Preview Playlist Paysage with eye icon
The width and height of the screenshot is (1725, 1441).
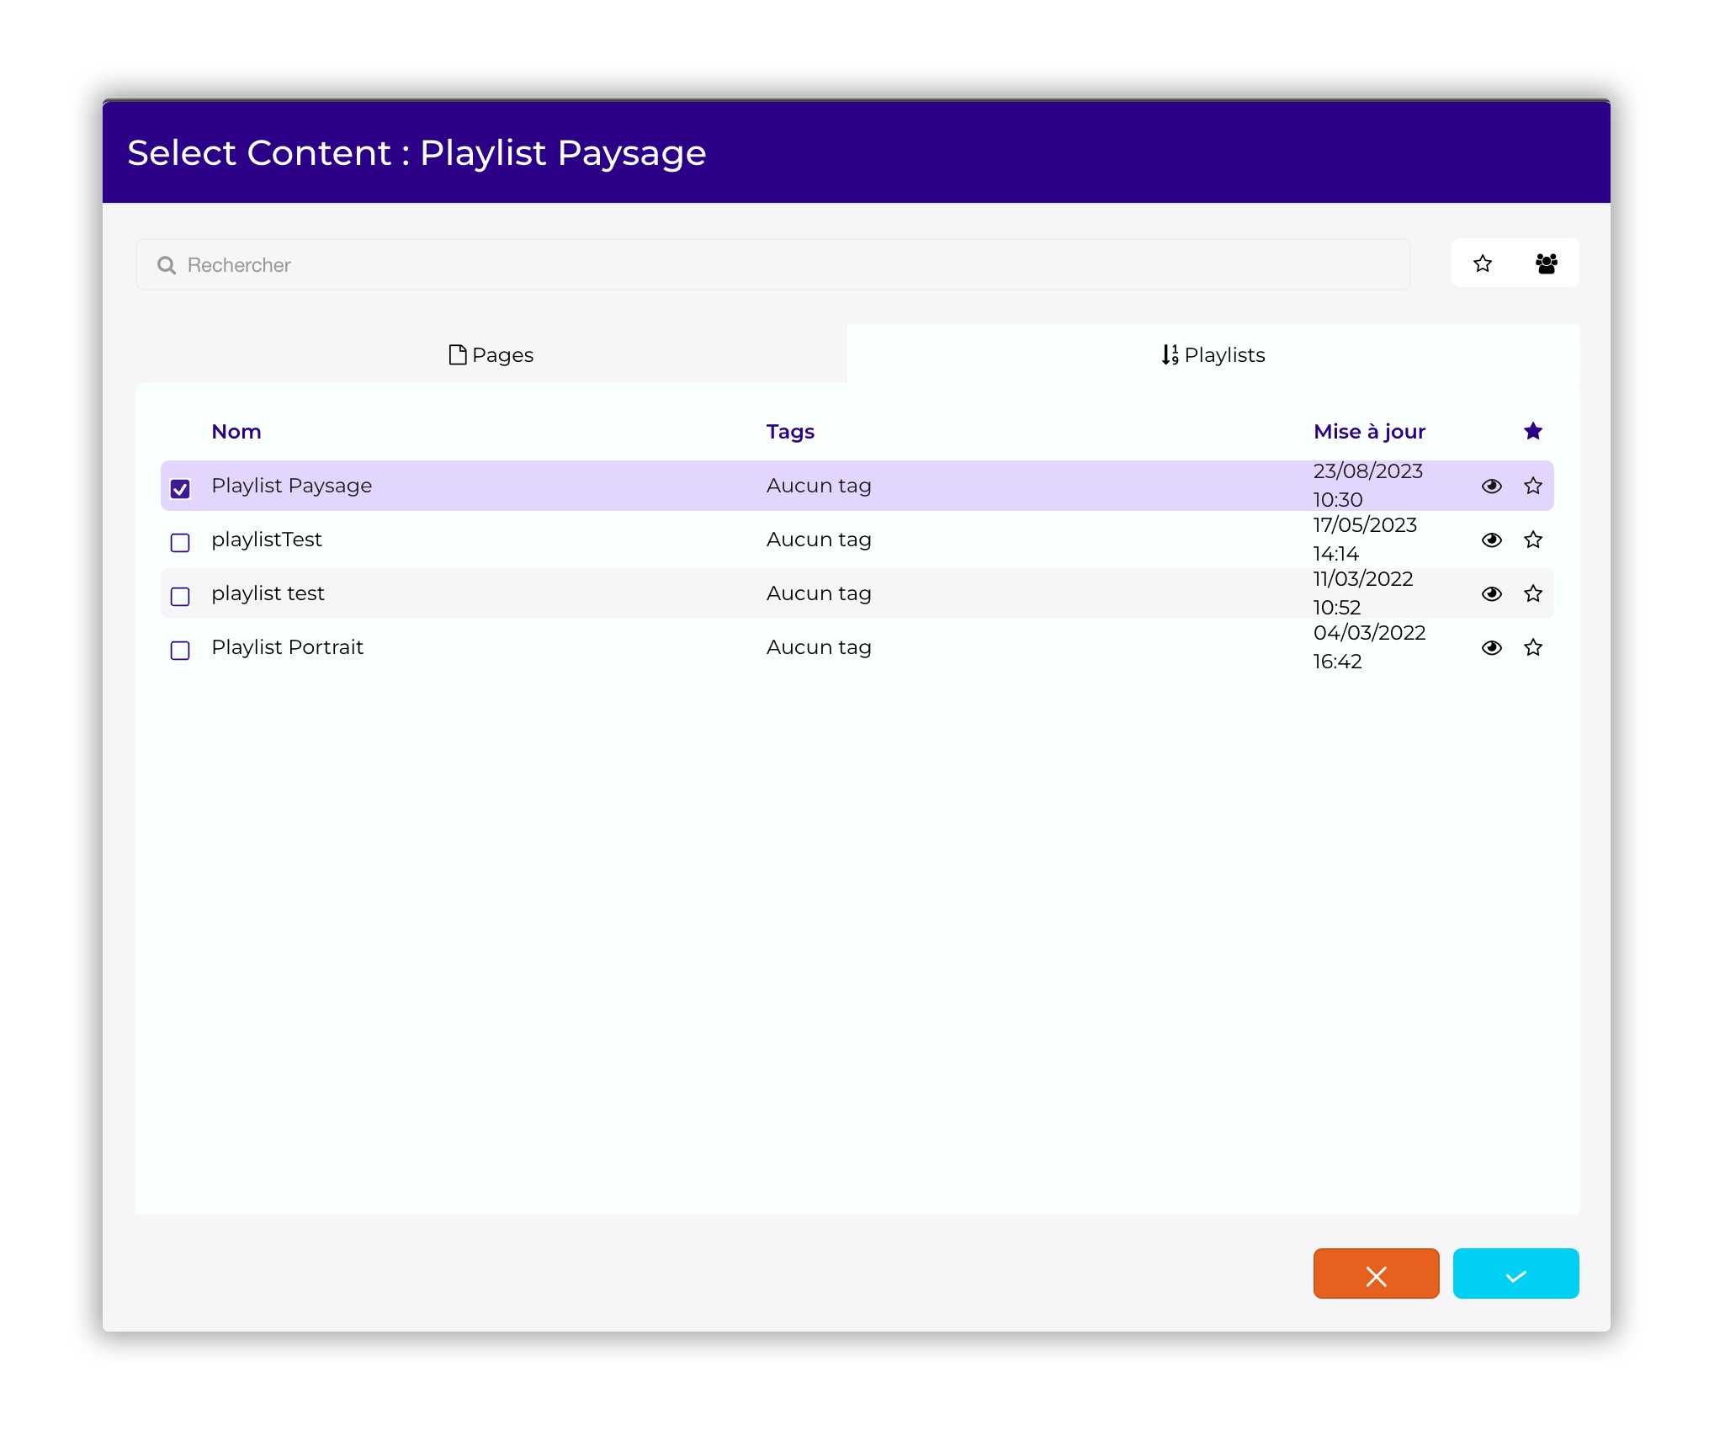point(1491,487)
